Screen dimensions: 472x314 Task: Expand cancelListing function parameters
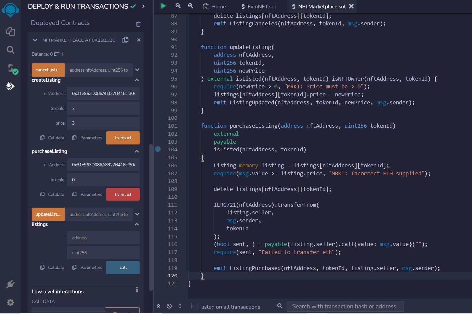pyautogui.click(x=137, y=70)
